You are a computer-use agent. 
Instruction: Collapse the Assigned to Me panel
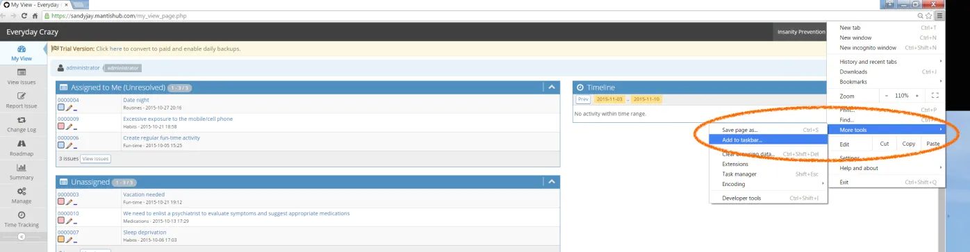pyautogui.click(x=552, y=87)
